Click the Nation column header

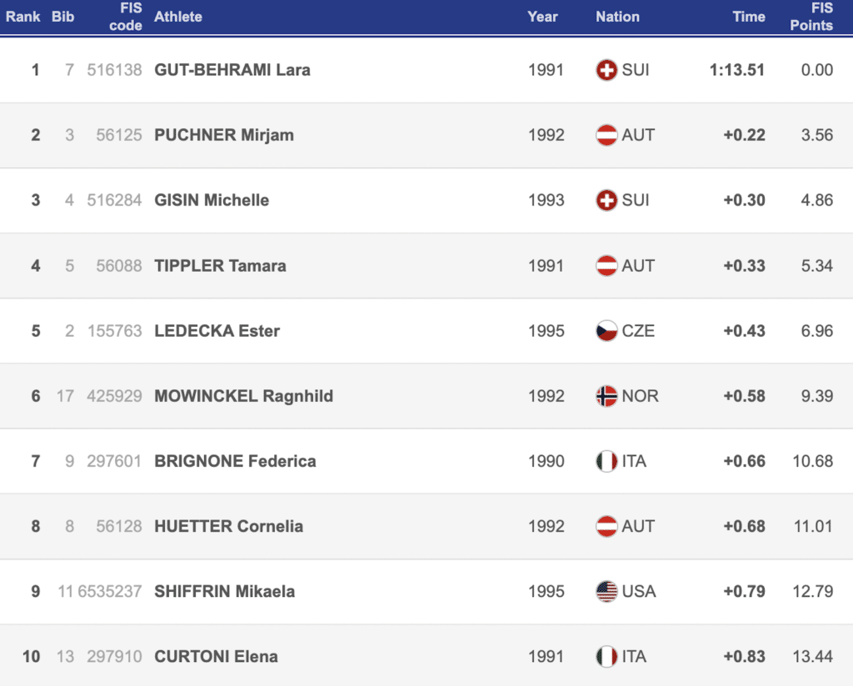pos(617,17)
